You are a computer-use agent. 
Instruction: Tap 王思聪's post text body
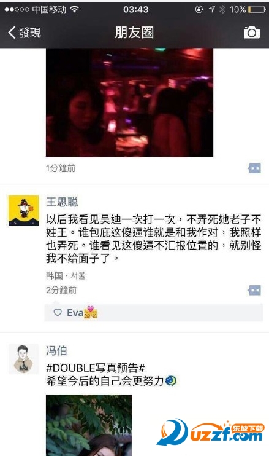(154, 238)
